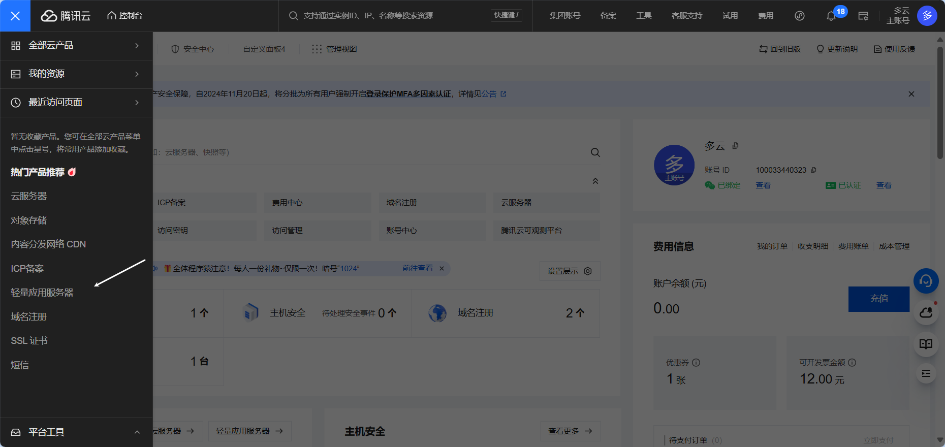The image size is (945, 447).
Task: Select 轻量应用服务器 in sidebar
Action: point(42,293)
